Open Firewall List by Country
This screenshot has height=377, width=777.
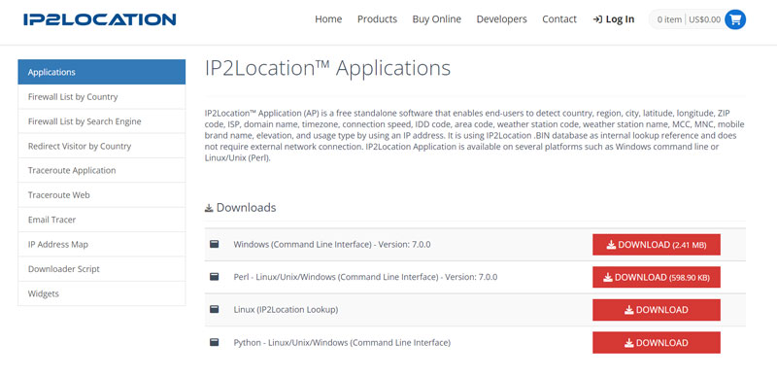click(102, 97)
